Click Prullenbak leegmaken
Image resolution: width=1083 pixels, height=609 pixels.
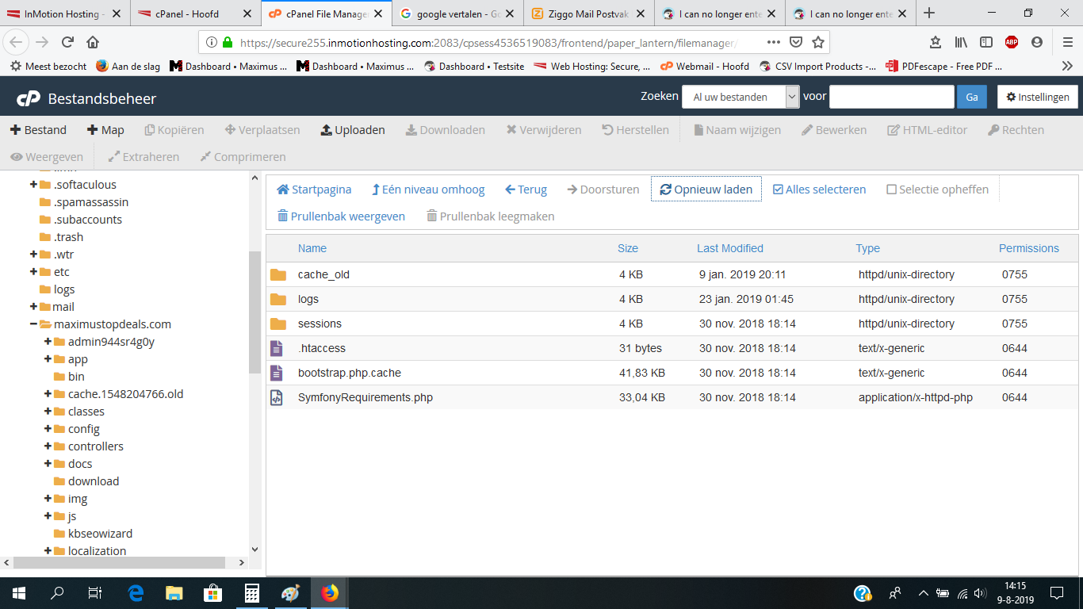click(x=490, y=216)
